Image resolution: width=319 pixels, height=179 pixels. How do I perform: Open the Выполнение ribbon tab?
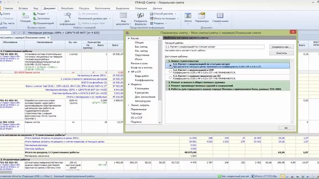coord(103,8)
